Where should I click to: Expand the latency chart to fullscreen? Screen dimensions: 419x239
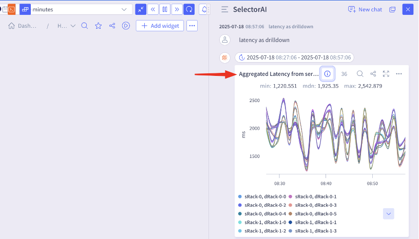coord(386,74)
